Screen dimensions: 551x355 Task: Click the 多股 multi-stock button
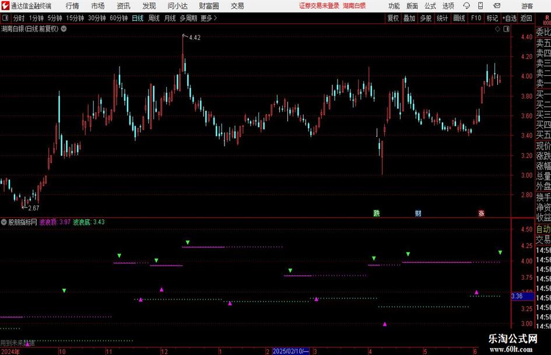point(426,18)
